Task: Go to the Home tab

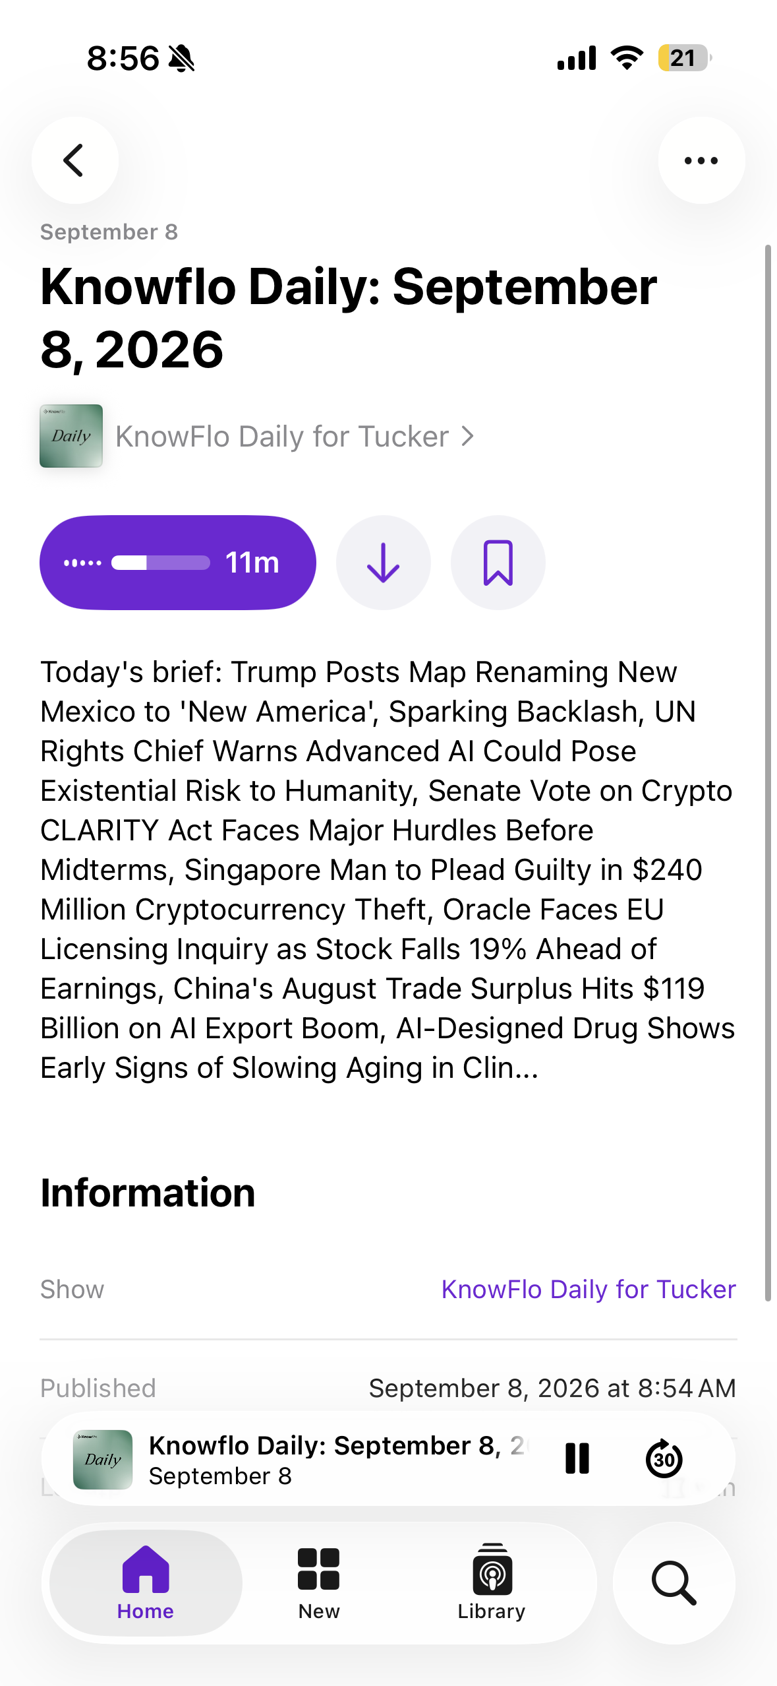Action: [x=146, y=1582]
